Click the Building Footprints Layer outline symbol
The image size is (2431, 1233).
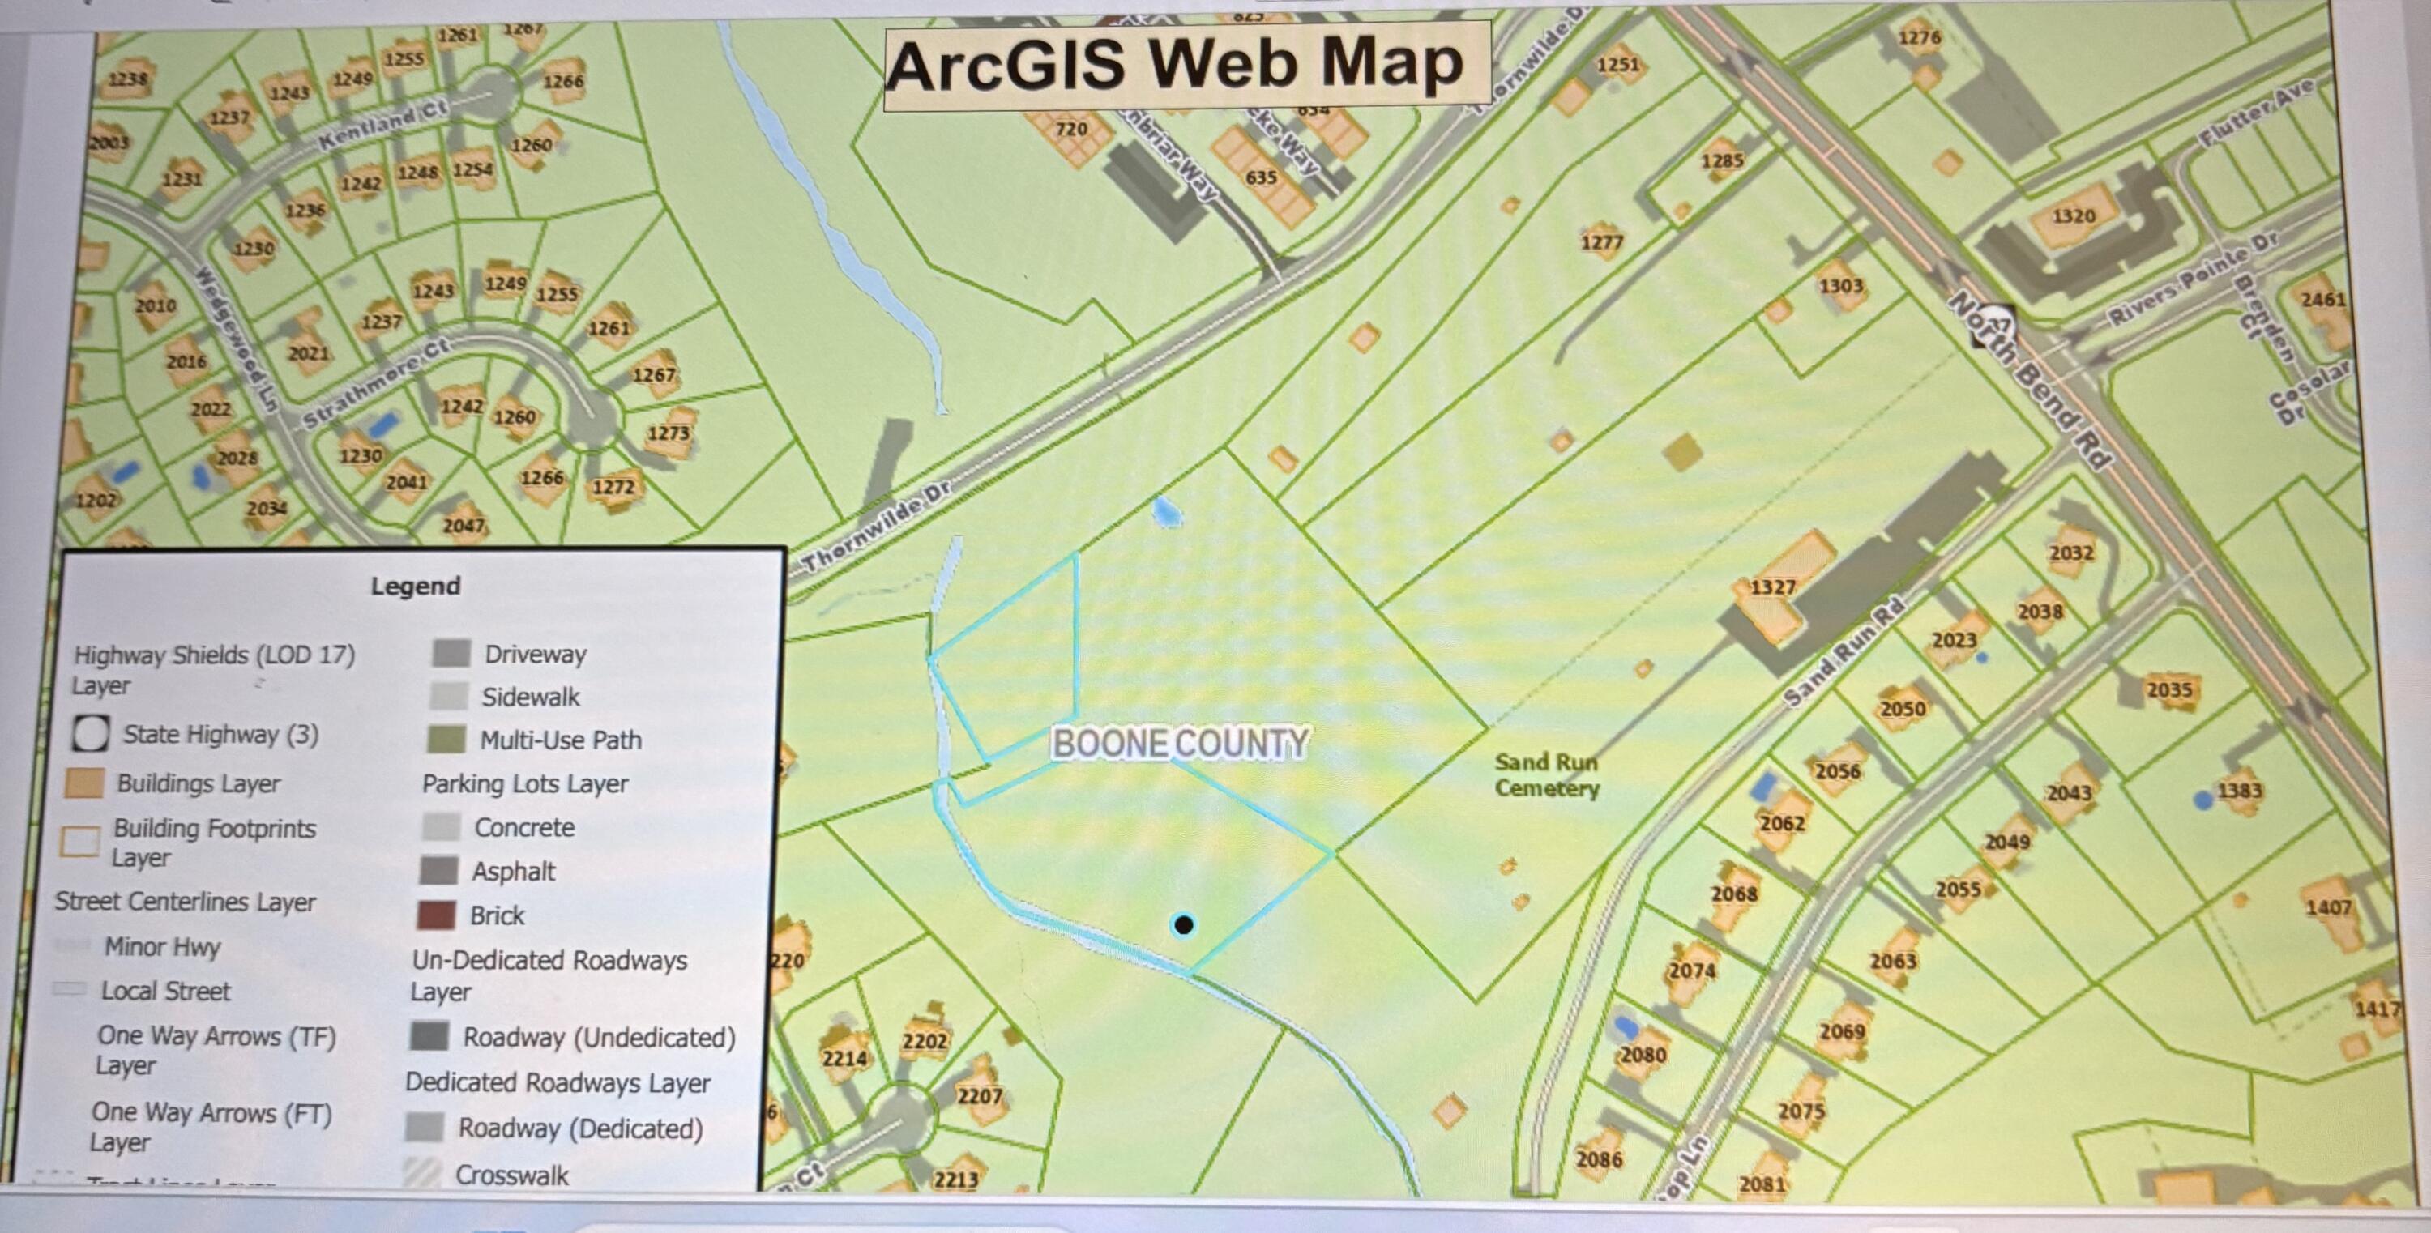[80, 841]
